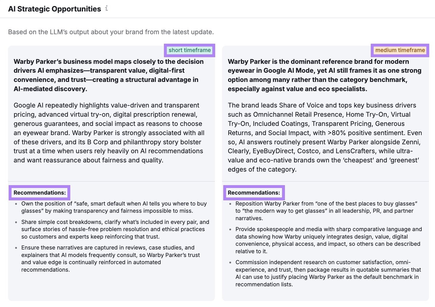Click the Recommendations label in the short timeframe card
The height and width of the screenshot is (307, 435).
tap(40, 193)
